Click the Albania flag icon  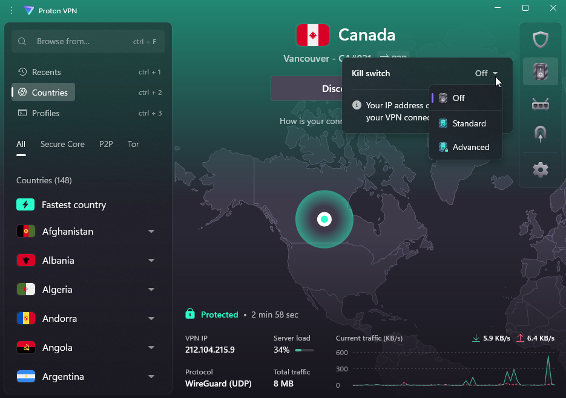tap(25, 260)
